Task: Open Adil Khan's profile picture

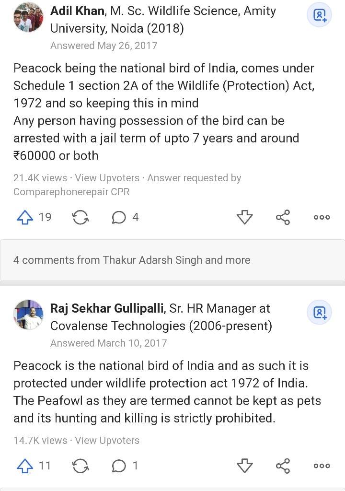Action: tap(28, 17)
